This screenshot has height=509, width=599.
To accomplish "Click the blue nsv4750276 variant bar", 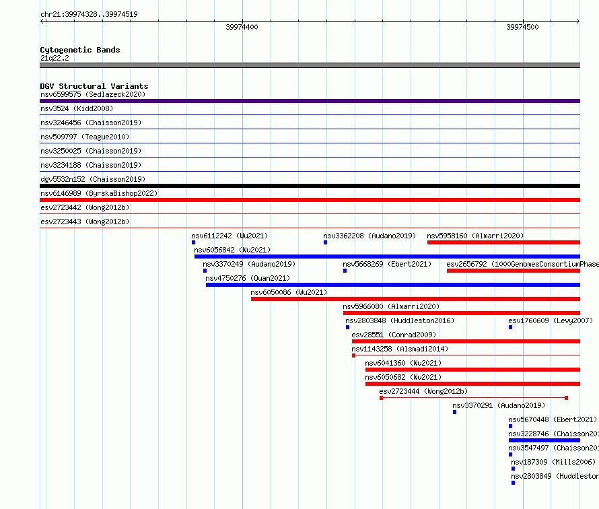I will tap(393, 285).
